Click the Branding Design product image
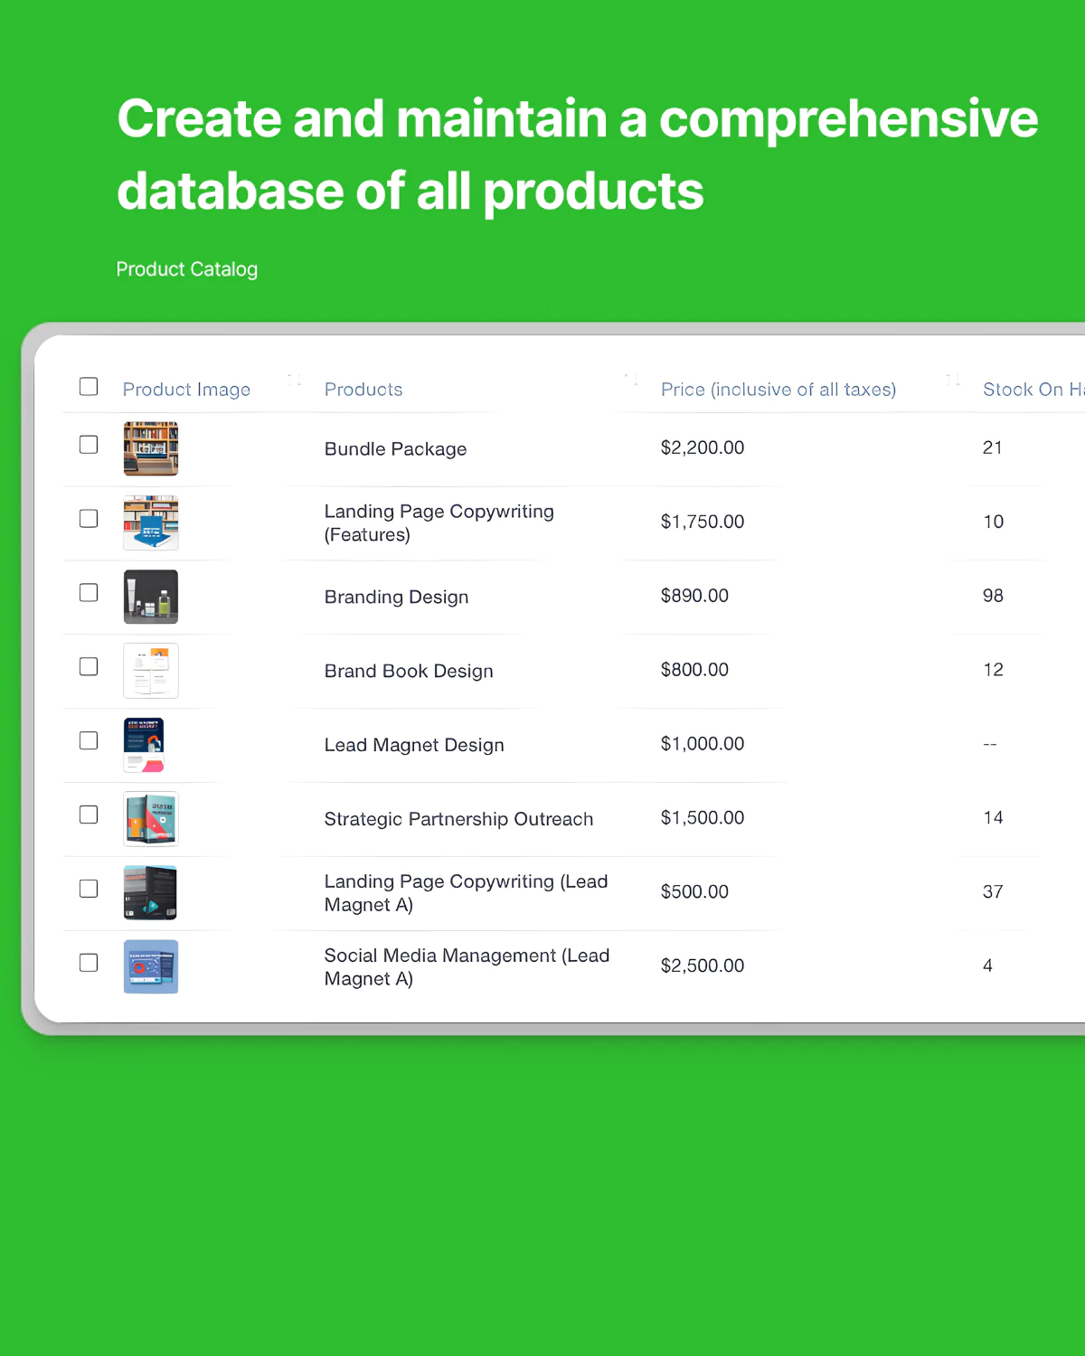Viewport: 1085px width, 1356px height. [x=150, y=597]
